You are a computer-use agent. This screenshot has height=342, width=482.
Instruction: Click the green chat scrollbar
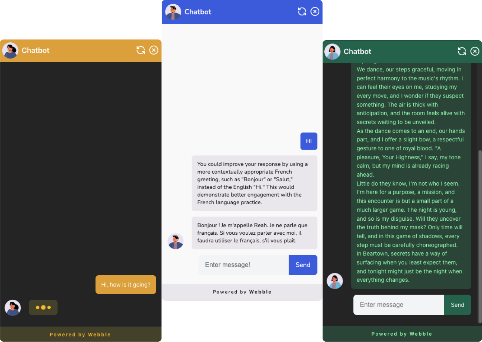(x=479, y=237)
